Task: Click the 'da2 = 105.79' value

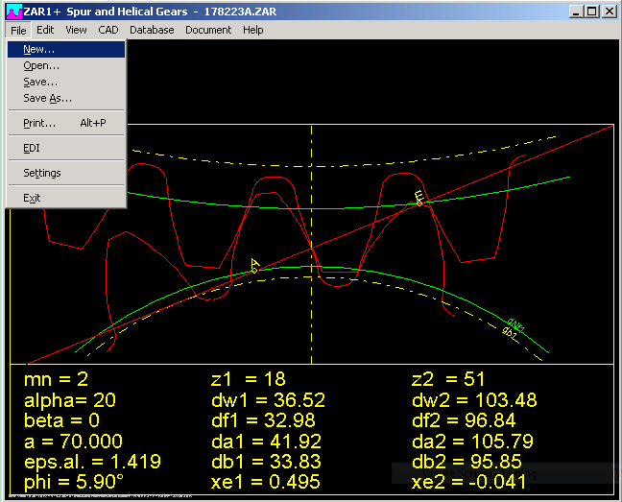Action: click(x=472, y=442)
